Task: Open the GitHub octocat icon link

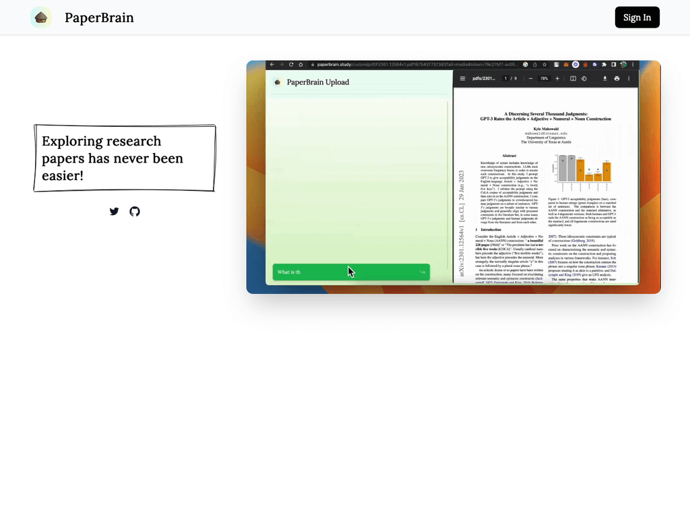Action: point(135,211)
